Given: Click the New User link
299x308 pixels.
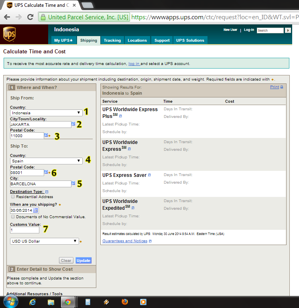Looking at the screenshot, I should coord(230,30).
